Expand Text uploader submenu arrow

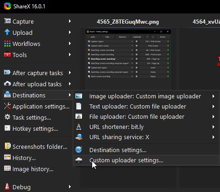click(214, 107)
